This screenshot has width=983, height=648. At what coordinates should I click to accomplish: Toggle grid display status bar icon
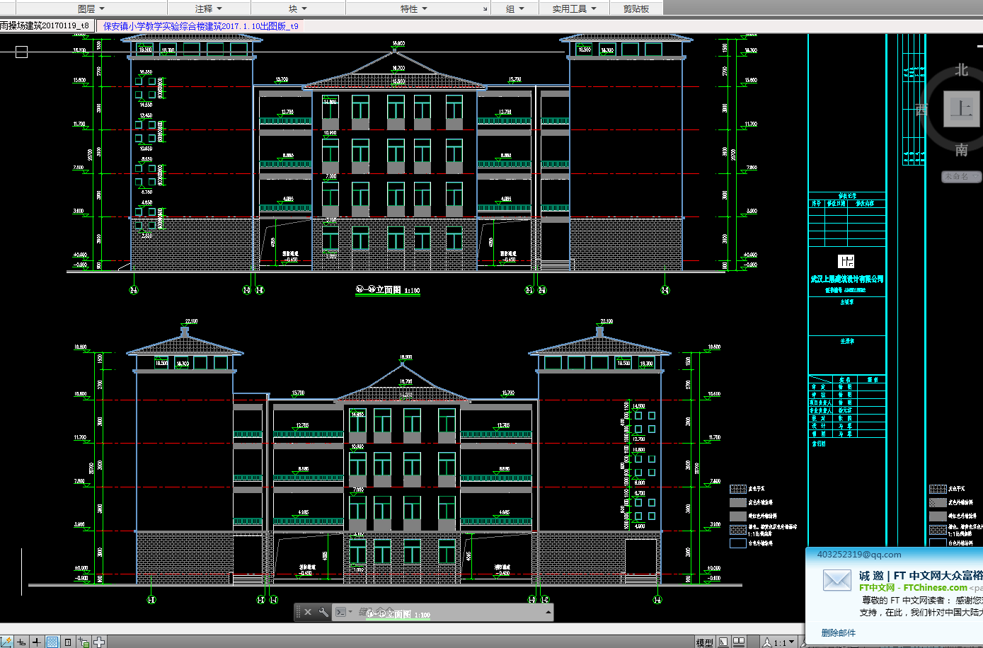(52, 642)
